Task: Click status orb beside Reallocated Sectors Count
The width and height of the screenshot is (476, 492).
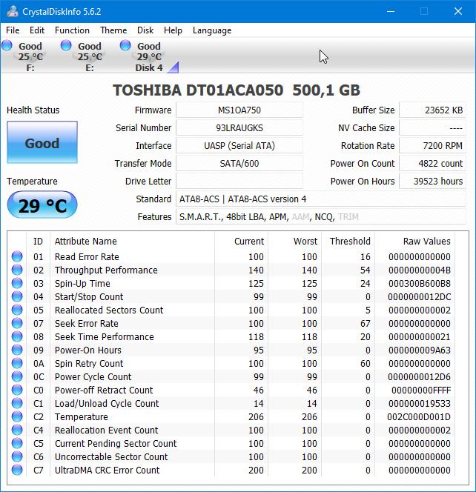Action: (17, 310)
